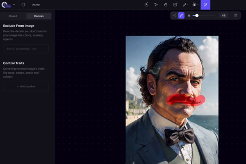
Task: Click the Acme project name
Action: (x=36, y=5)
